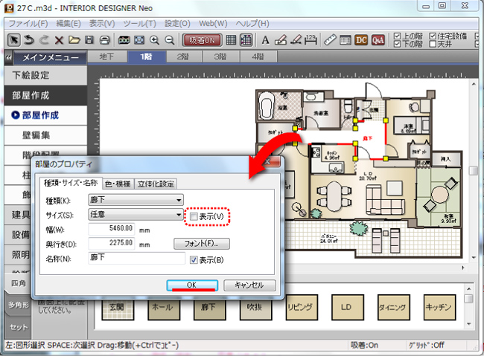The width and height of the screenshot is (484, 356).
Task: Toggle the 吸着ON snap button
Action: click(201, 39)
